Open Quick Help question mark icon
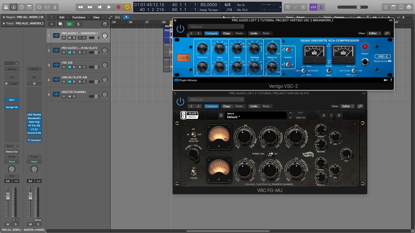The image size is (415, 233). (x=21, y=7)
